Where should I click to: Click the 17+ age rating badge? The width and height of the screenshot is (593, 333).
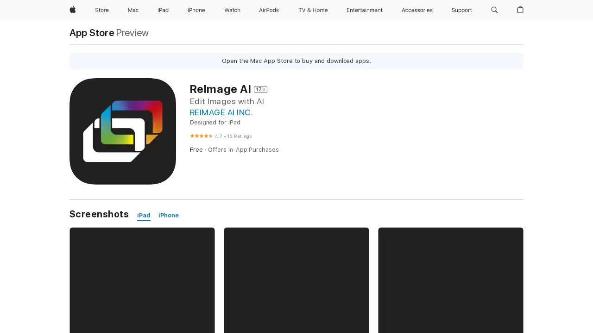tap(260, 89)
